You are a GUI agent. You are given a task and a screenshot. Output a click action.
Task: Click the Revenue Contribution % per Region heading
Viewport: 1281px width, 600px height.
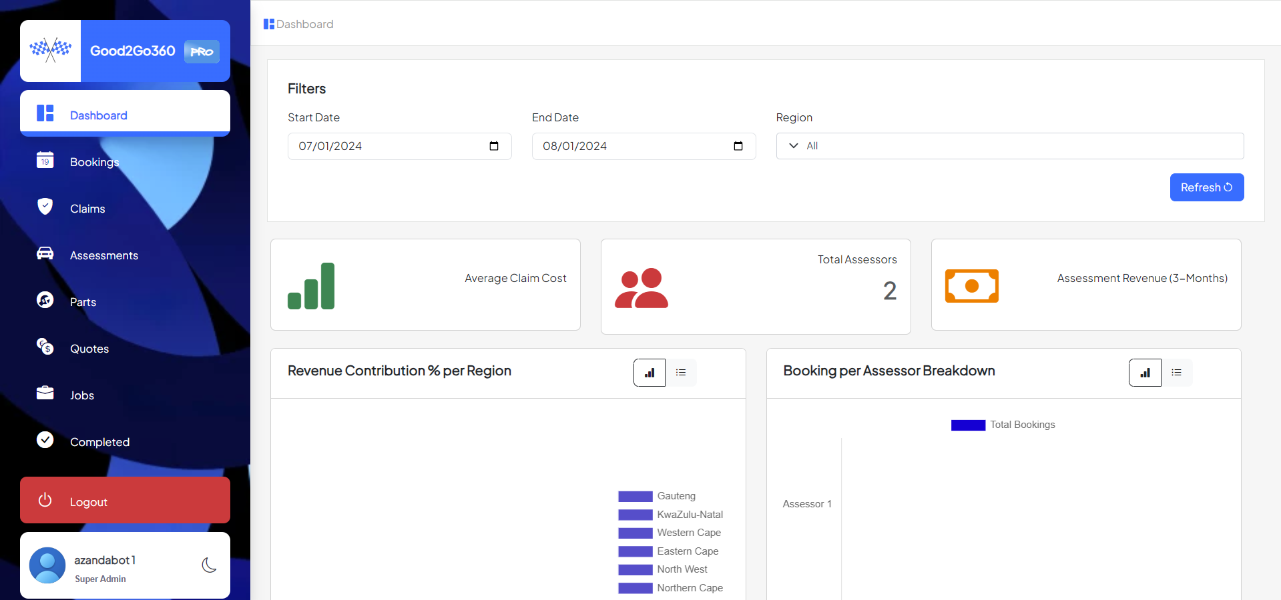(399, 371)
